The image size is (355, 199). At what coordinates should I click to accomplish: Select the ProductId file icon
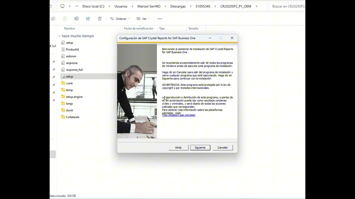[63, 49]
